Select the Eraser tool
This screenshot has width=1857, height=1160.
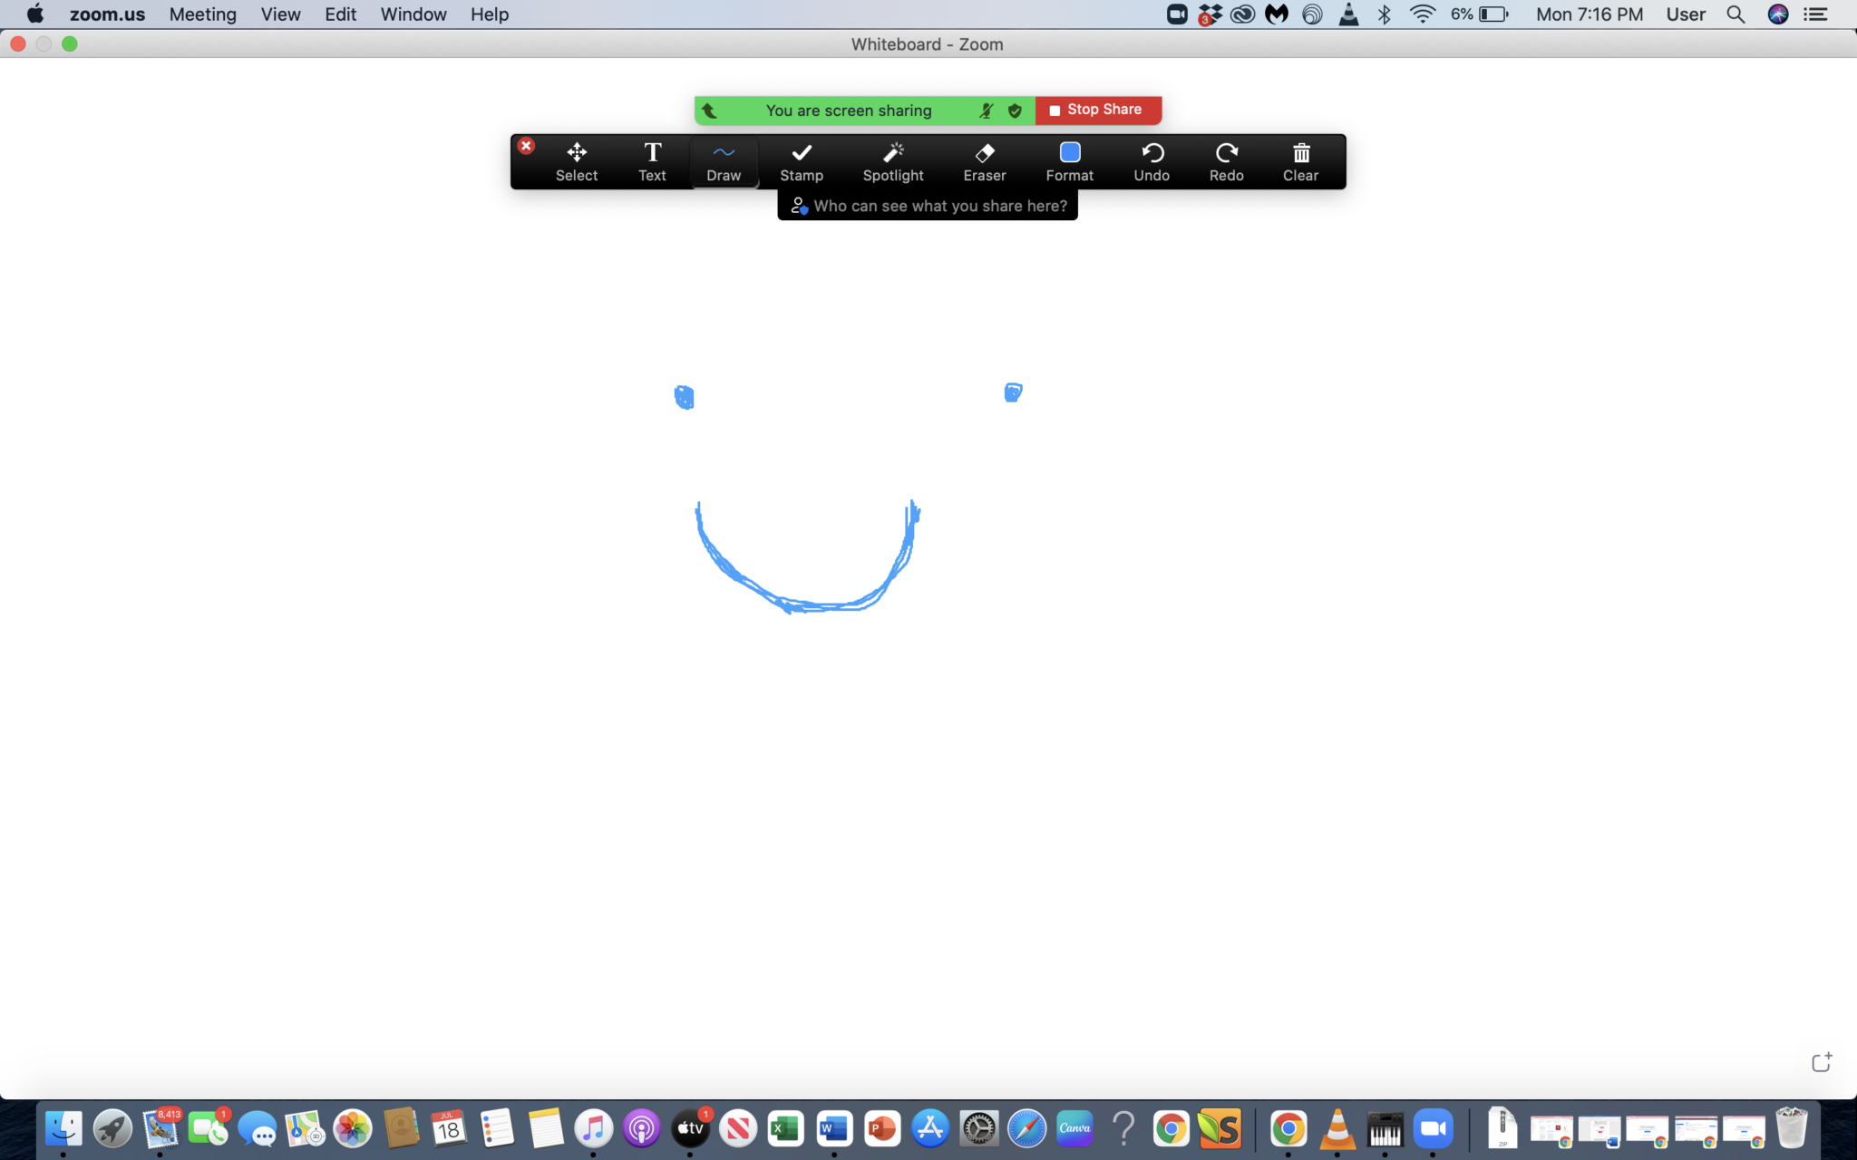[x=984, y=161]
